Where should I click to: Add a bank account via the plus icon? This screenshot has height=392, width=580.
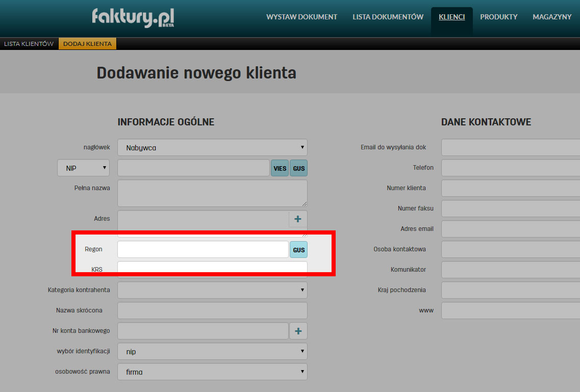[297, 330]
